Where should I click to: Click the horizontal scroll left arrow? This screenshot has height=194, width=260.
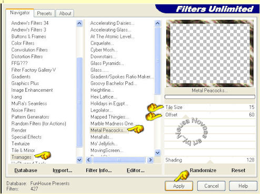(x=89, y=160)
